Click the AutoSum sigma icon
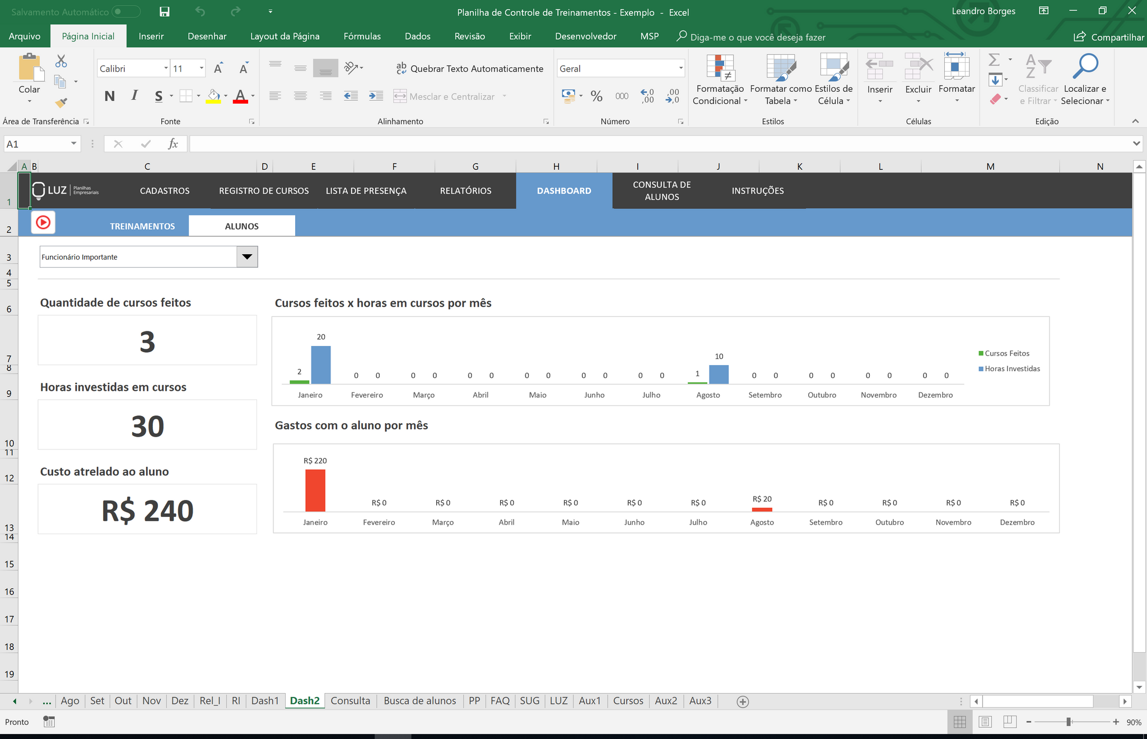 994,59
